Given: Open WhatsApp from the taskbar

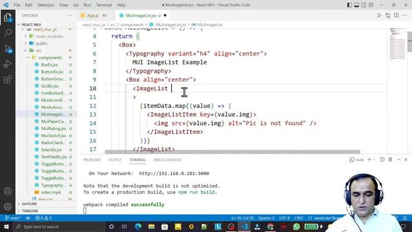Looking at the screenshot, I should coord(296,226).
